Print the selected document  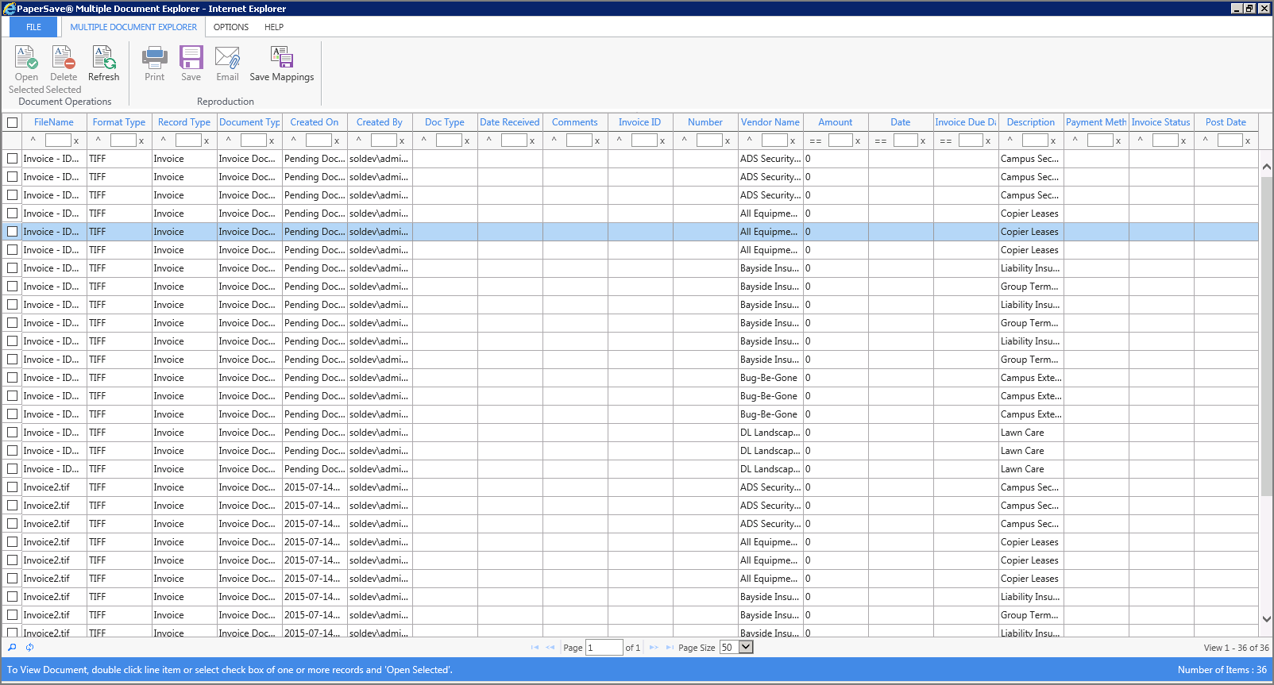(155, 58)
